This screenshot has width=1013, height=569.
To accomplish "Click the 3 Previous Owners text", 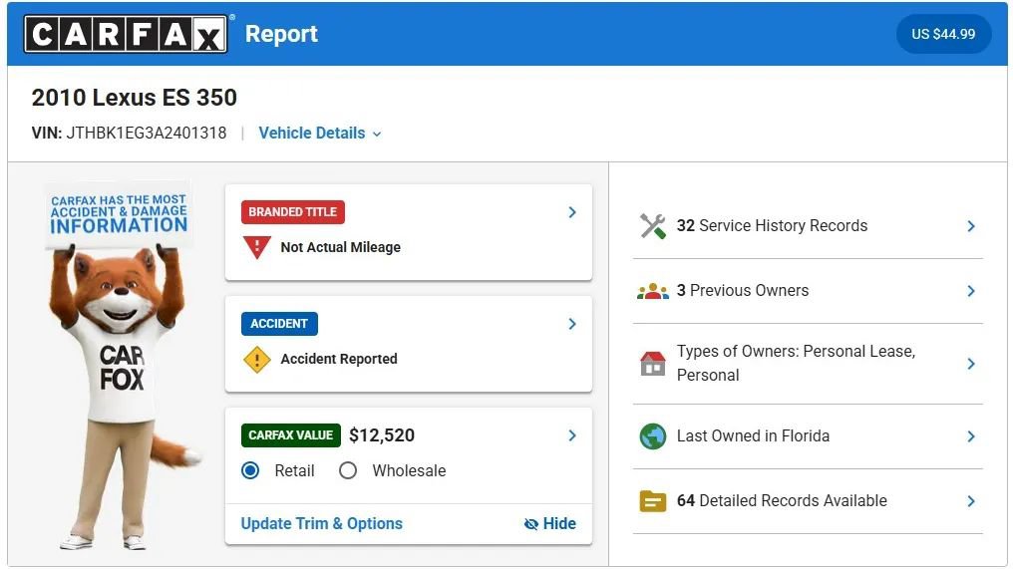I will pos(743,291).
